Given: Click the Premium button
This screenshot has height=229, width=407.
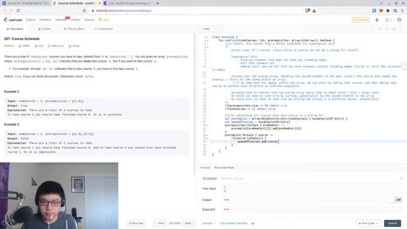Looking at the screenshot, I should pos(361,20).
